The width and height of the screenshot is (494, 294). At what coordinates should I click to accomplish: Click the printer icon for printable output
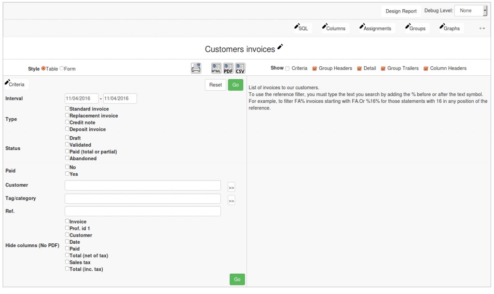point(196,69)
